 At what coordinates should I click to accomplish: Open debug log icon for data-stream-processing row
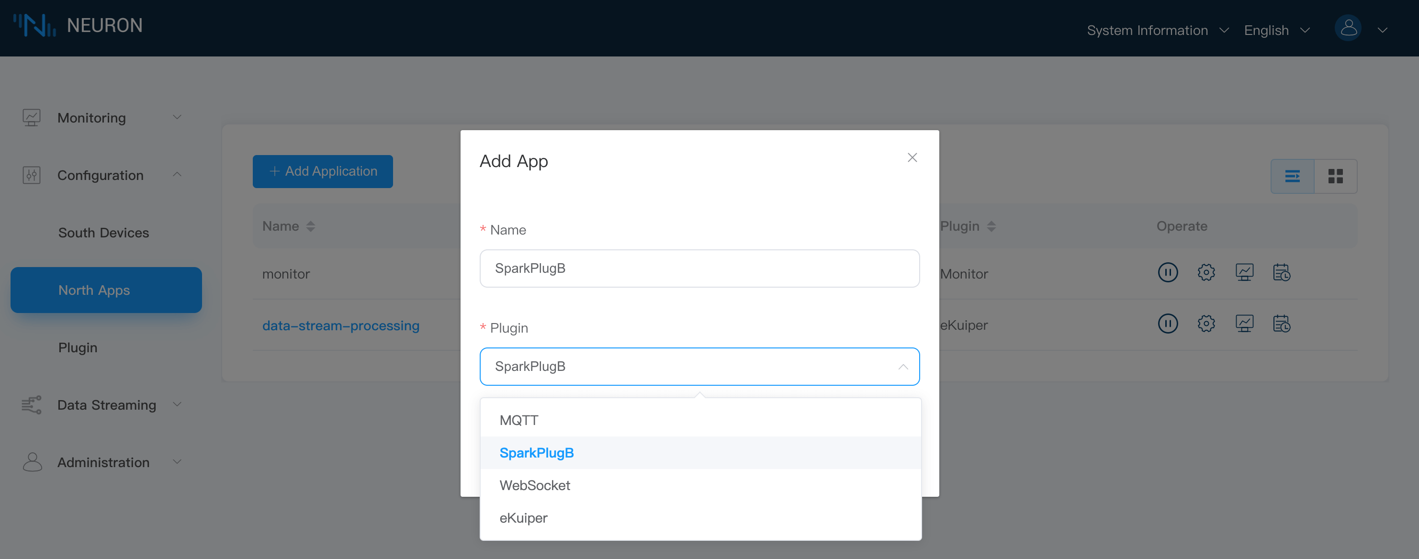(1281, 324)
